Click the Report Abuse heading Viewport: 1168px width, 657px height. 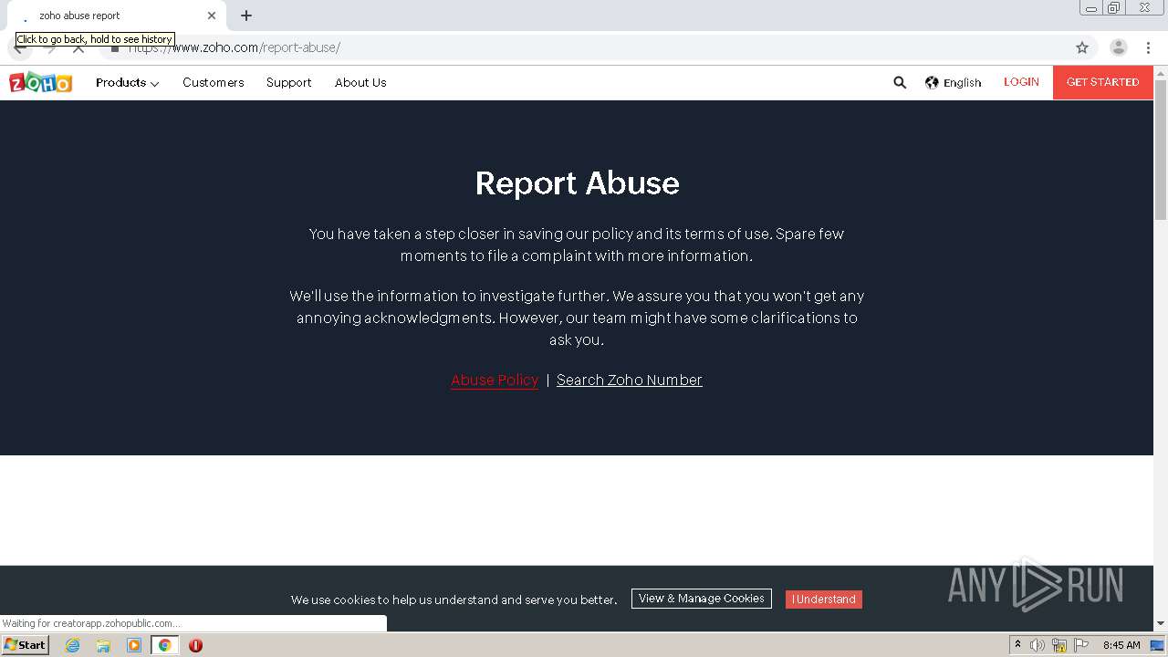[x=577, y=182]
